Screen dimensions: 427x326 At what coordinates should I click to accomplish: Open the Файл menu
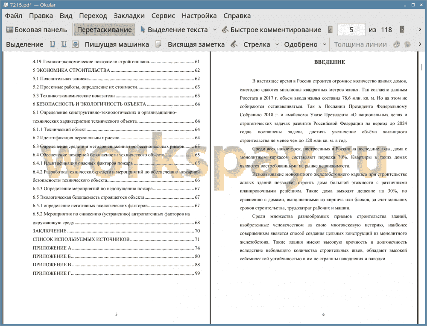pyautogui.click(x=14, y=16)
